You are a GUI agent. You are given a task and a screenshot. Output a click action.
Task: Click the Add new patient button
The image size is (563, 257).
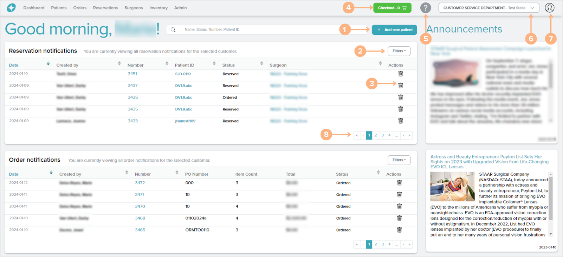pos(394,30)
